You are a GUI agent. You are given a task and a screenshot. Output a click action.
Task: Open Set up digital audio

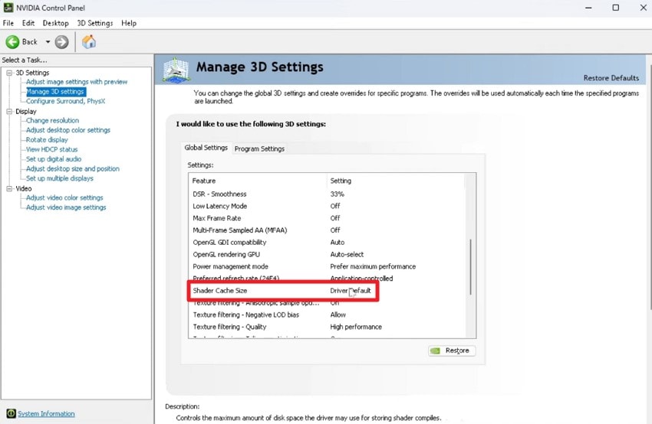tap(54, 159)
